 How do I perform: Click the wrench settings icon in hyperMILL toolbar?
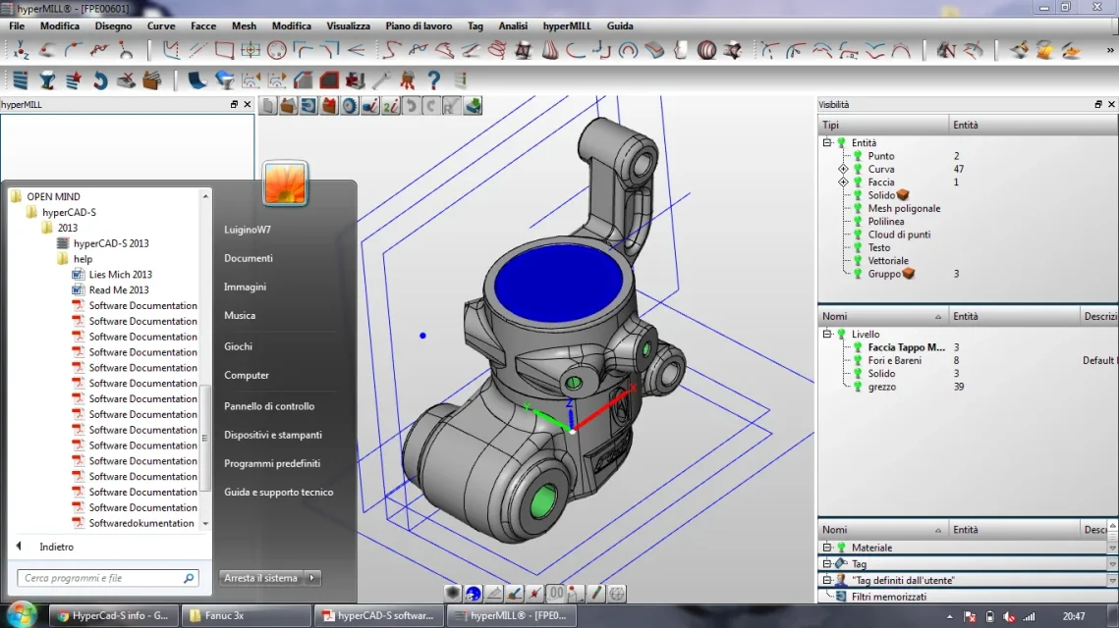click(380, 80)
